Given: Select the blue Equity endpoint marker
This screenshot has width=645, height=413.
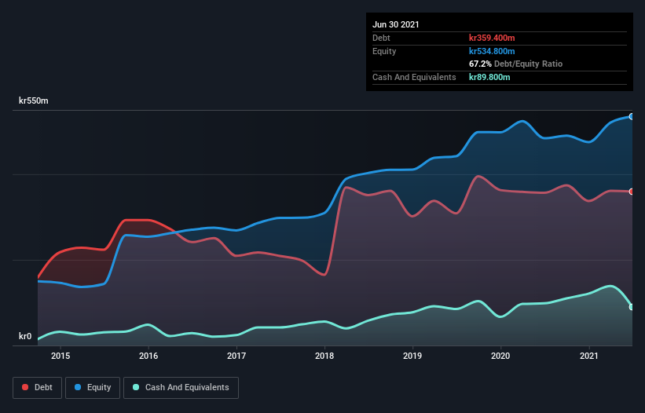Looking at the screenshot, I should pos(632,117).
